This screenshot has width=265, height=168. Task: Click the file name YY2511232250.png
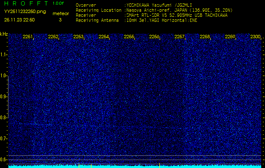coord(25,12)
